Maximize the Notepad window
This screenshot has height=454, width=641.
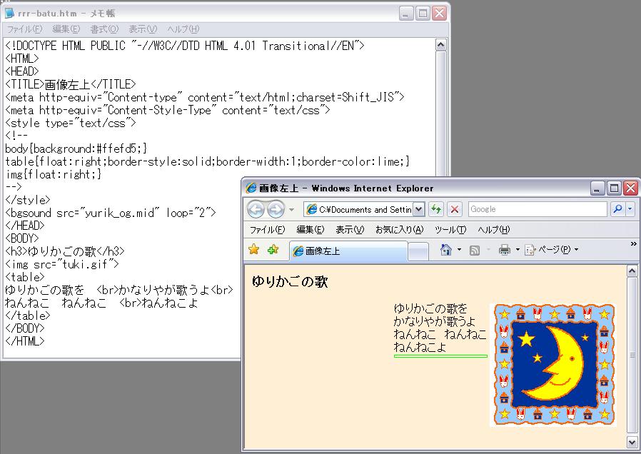(x=423, y=14)
